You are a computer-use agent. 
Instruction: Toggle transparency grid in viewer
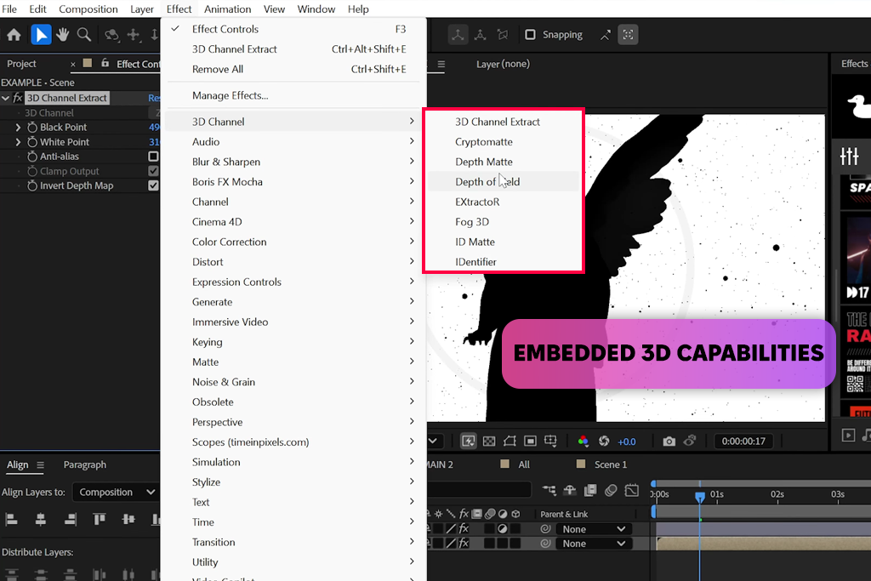(489, 441)
